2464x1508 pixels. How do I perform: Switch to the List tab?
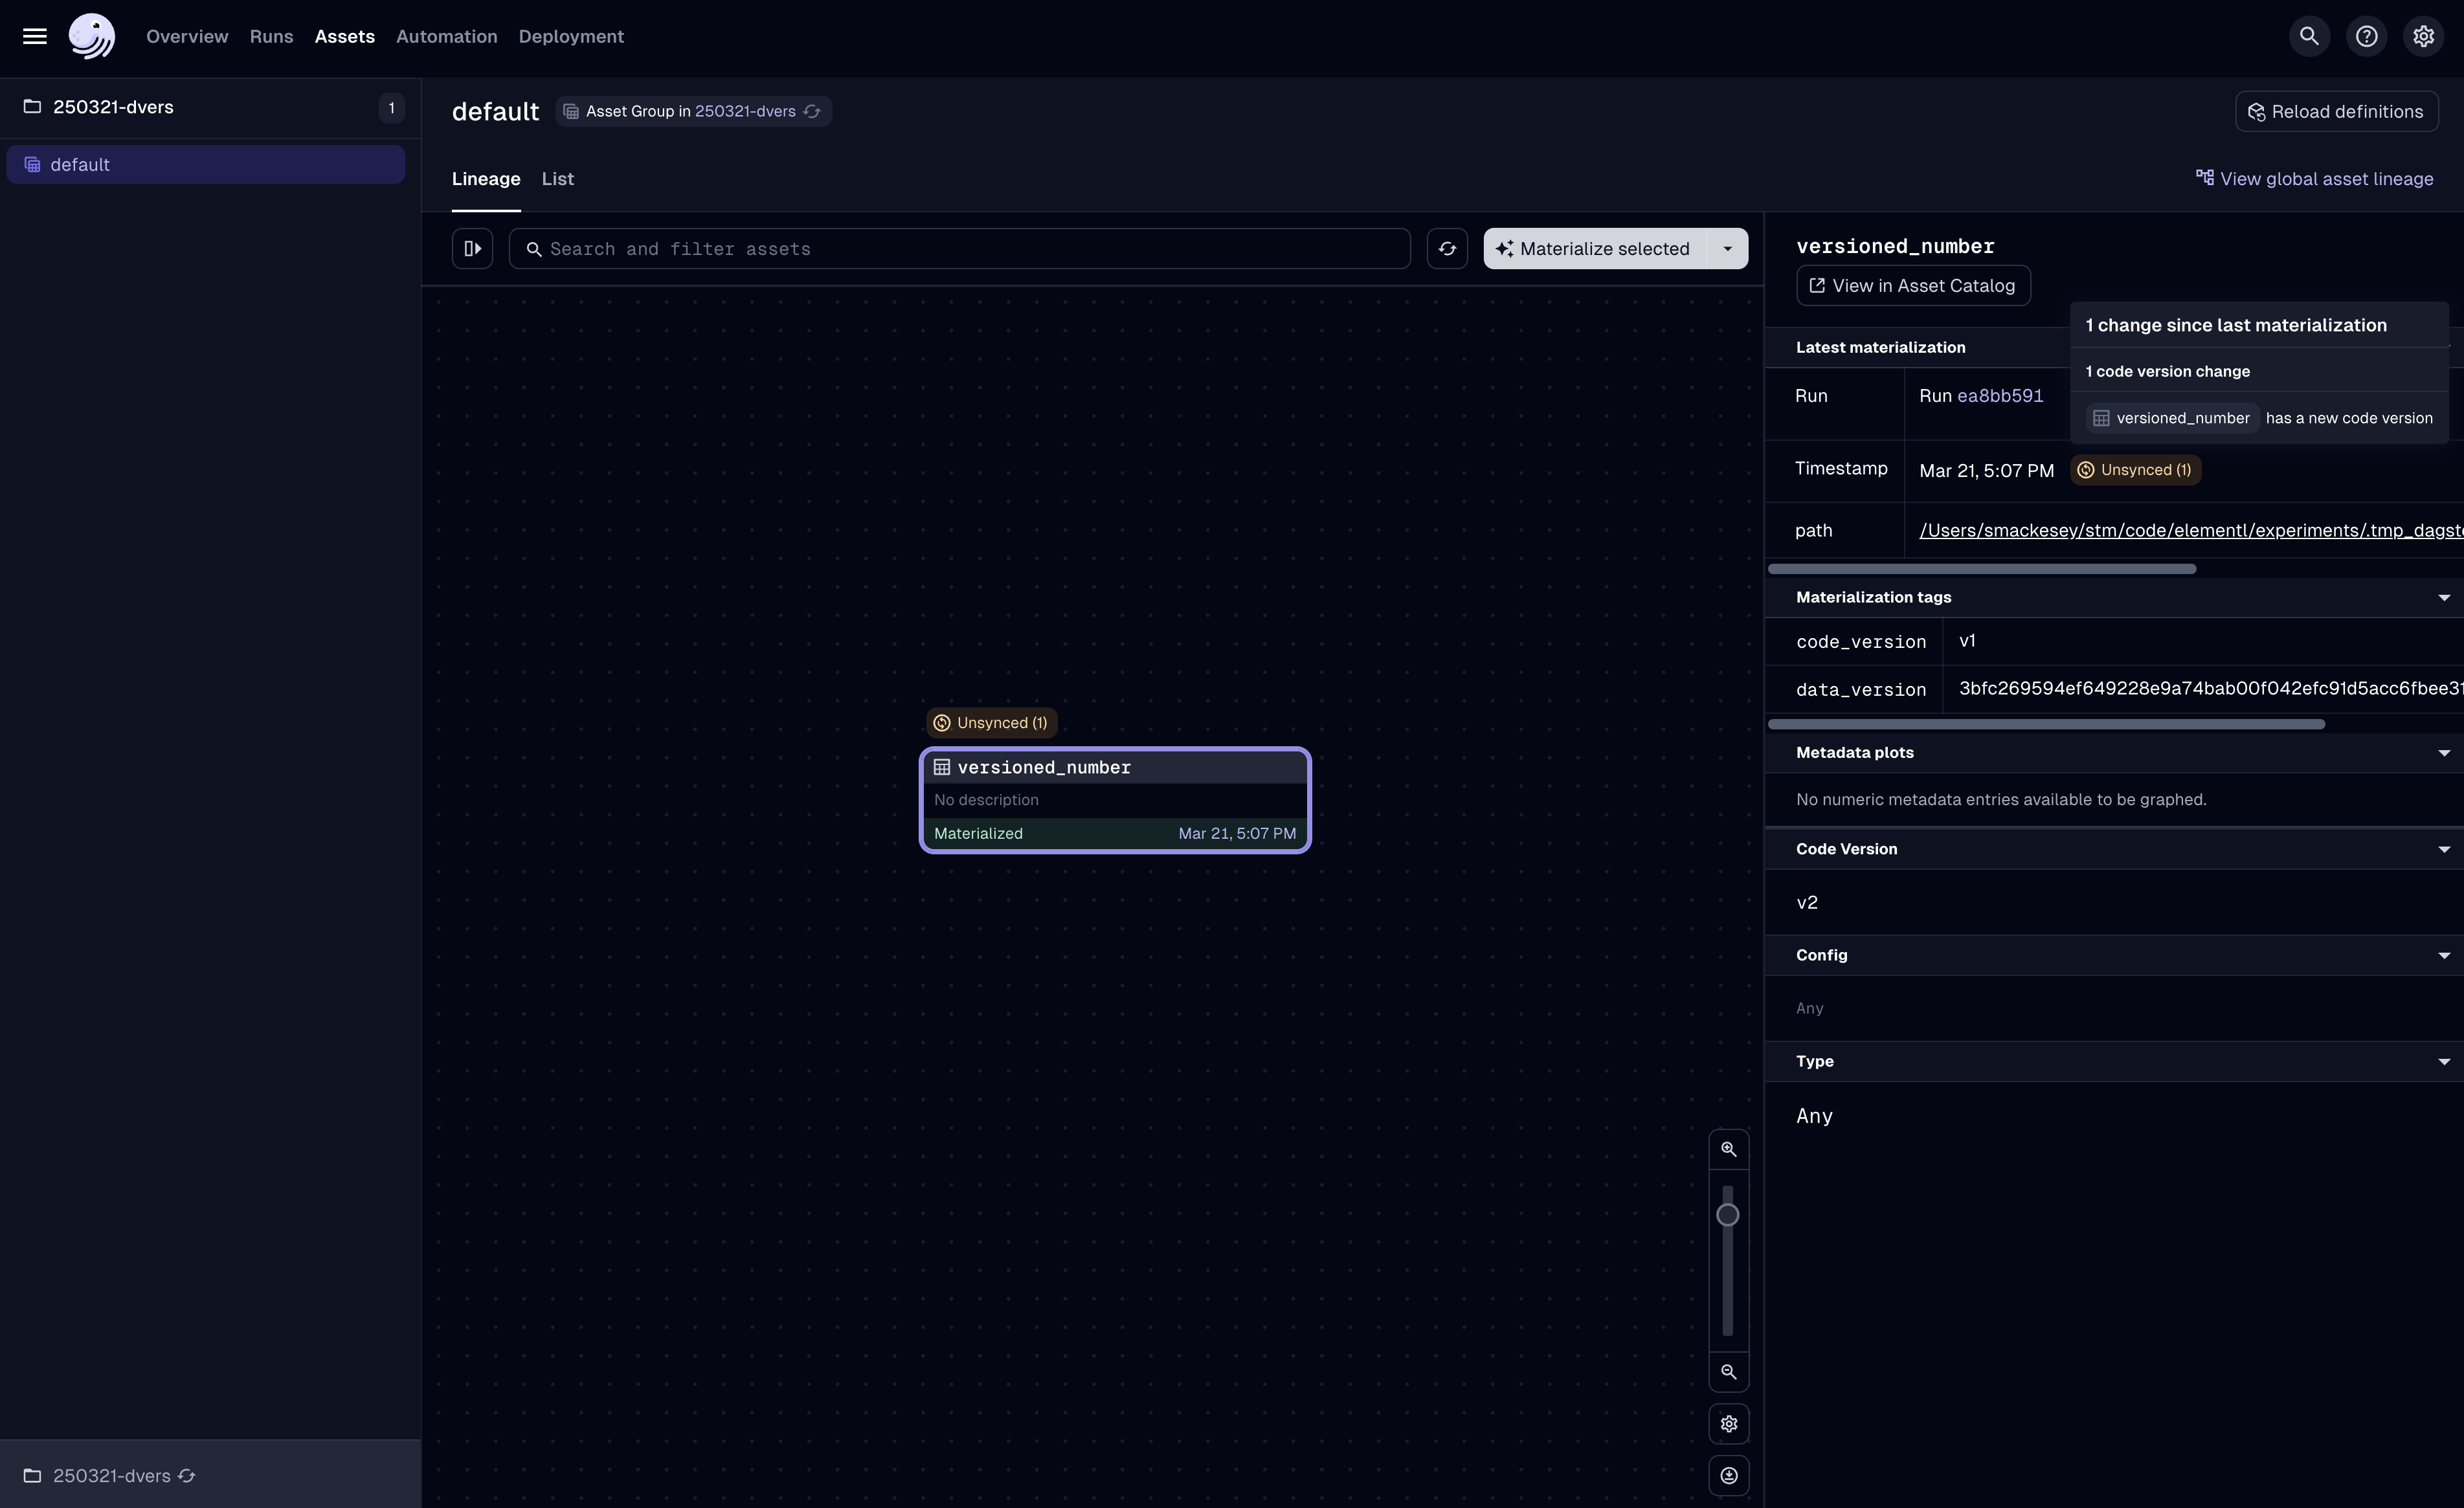[558, 179]
